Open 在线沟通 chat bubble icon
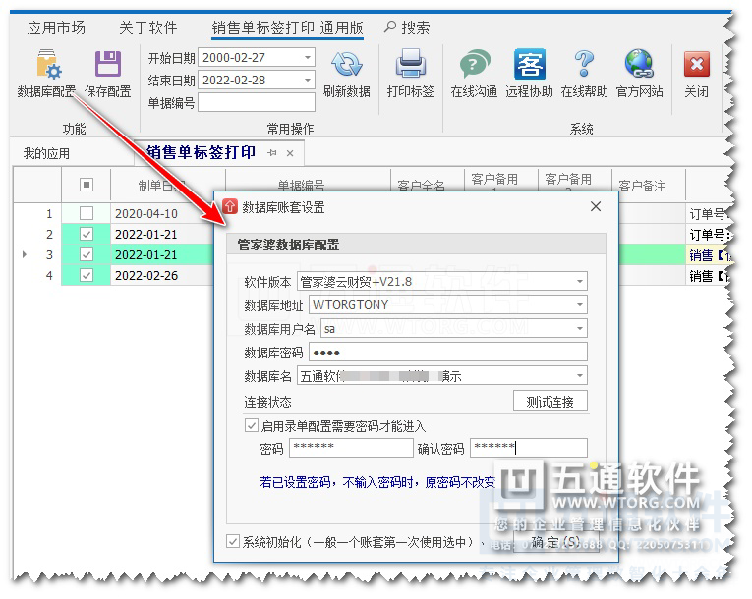The image size is (752, 599). (475, 64)
